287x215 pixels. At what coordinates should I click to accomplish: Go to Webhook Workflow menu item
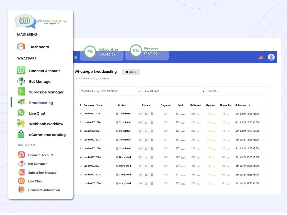tap(46, 124)
